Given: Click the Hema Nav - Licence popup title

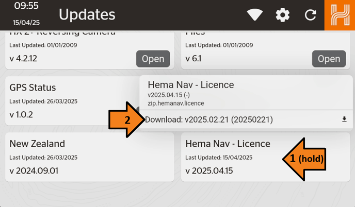Looking at the screenshot, I should (x=191, y=85).
